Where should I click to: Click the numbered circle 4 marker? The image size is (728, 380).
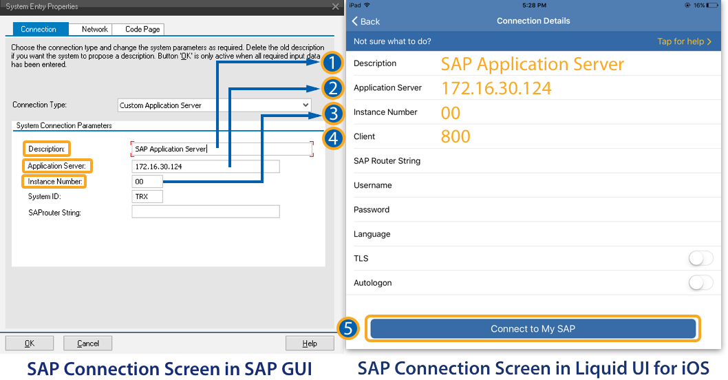pos(332,138)
